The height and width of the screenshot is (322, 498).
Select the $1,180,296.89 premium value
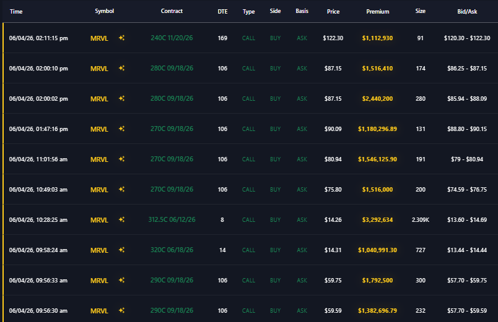tap(377, 129)
